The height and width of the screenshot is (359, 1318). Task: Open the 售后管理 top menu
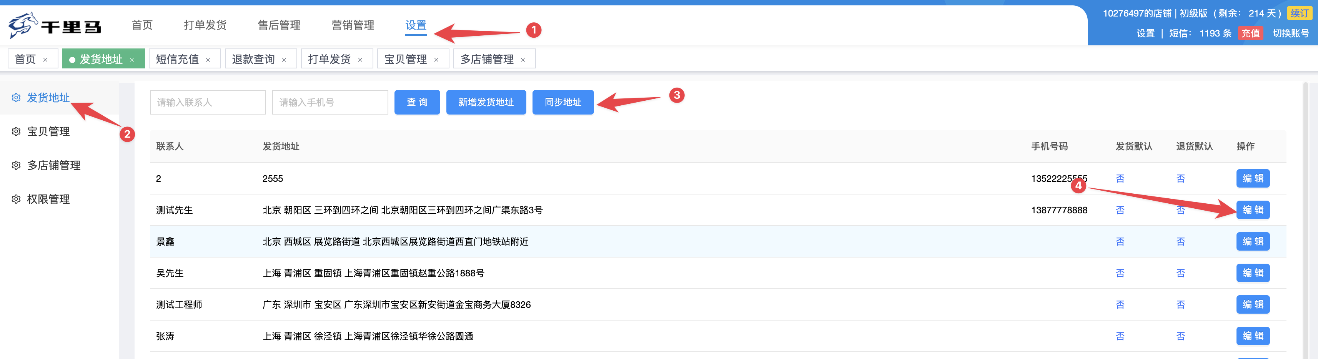click(279, 25)
